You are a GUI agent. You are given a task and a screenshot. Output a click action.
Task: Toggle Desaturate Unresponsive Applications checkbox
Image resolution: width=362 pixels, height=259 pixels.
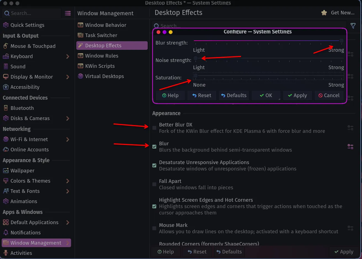point(154,165)
